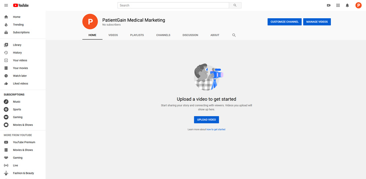Switch to the VIDEOS tab
366x179 pixels.
coord(113,35)
